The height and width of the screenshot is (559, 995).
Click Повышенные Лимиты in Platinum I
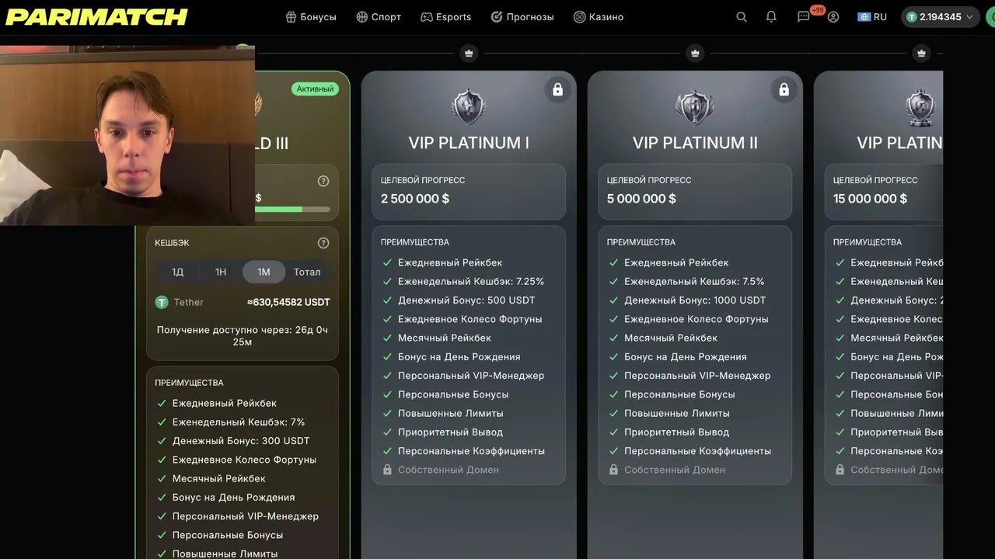451,413
